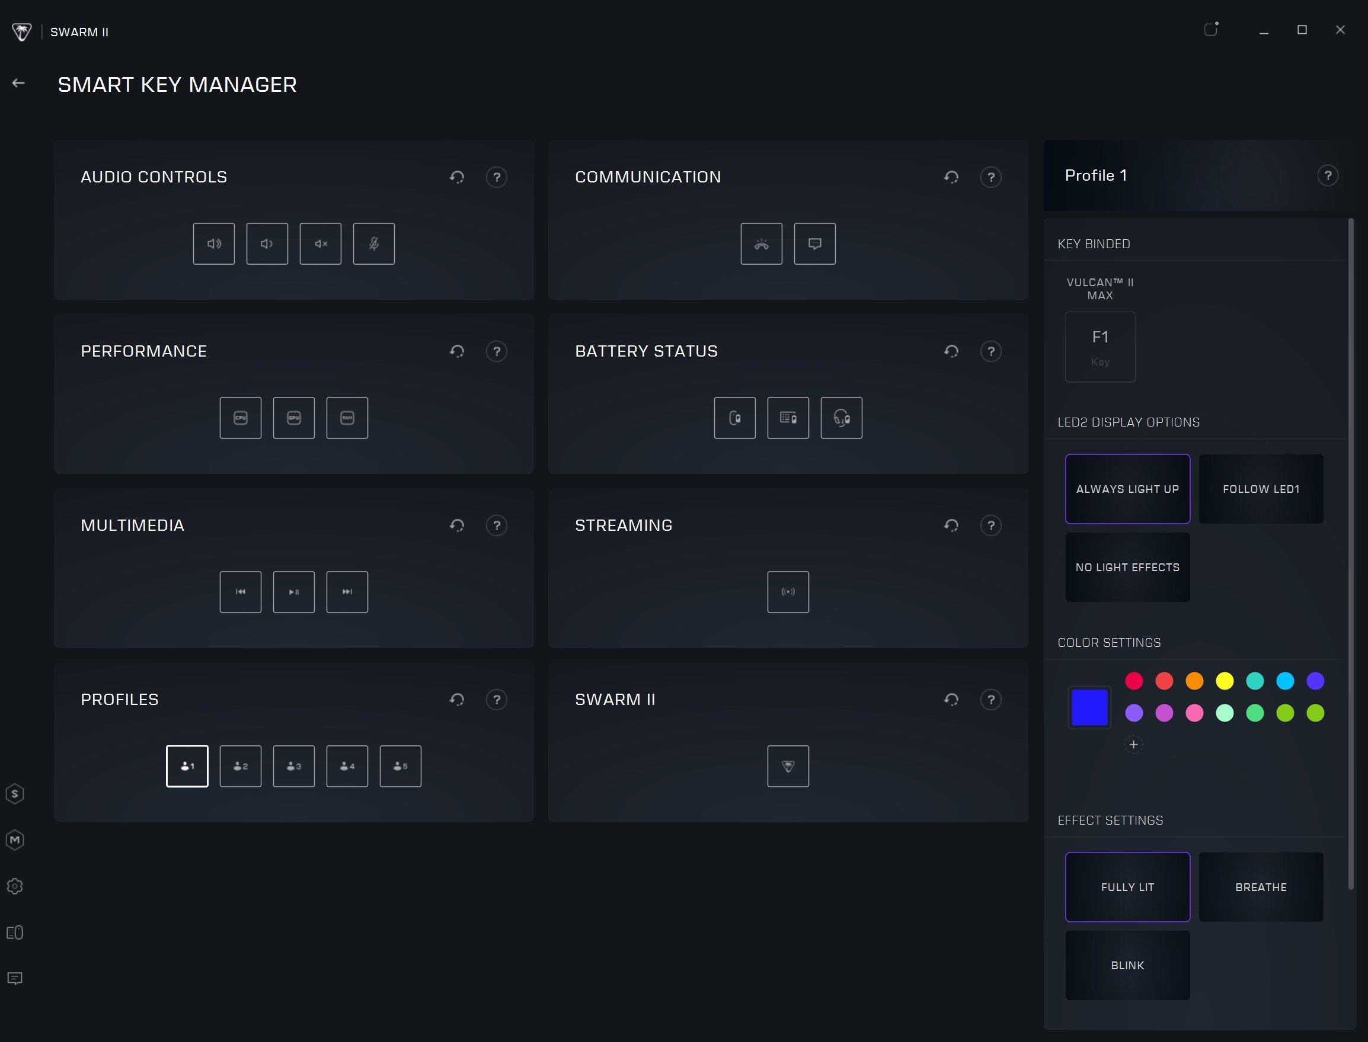Select the Blink effect setting
This screenshot has height=1042, width=1368.
(x=1127, y=965)
